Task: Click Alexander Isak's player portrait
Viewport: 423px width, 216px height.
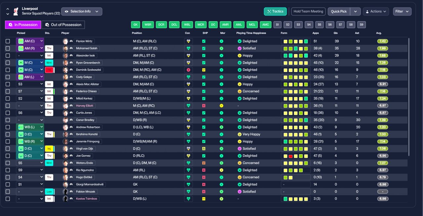Action: (x=65, y=56)
